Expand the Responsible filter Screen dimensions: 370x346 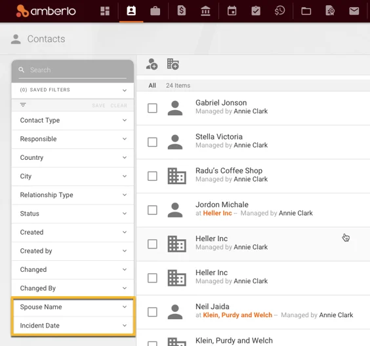(x=73, y=139)
